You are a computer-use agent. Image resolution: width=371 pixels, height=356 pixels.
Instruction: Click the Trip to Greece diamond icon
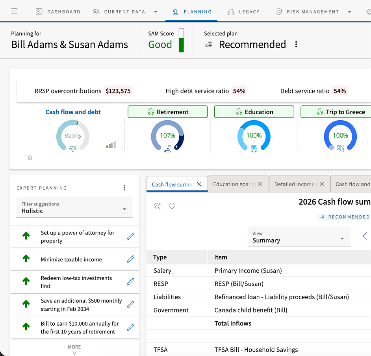[341, 149]
